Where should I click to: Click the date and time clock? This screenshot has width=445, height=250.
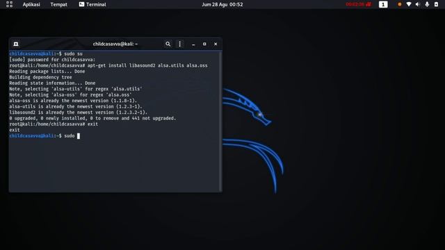click(x=222, y=5)
